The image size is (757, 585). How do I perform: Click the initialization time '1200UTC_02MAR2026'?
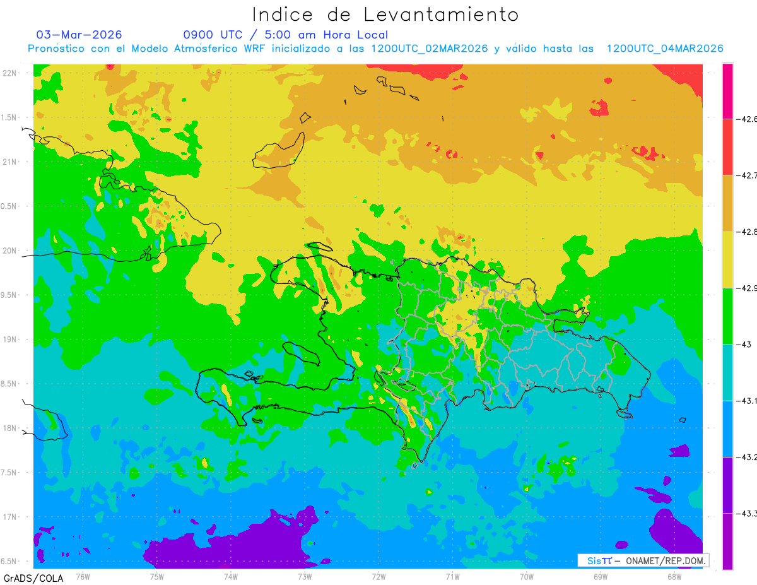tap(430, 49)
